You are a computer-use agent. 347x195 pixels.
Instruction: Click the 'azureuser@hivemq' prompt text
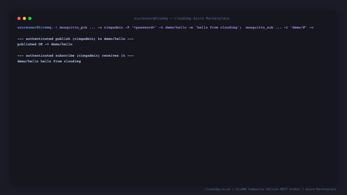pos(34,27)
